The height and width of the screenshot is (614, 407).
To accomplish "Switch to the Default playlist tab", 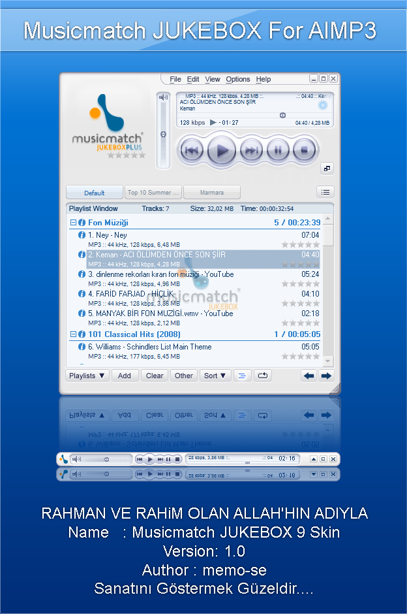I will 94,193.
